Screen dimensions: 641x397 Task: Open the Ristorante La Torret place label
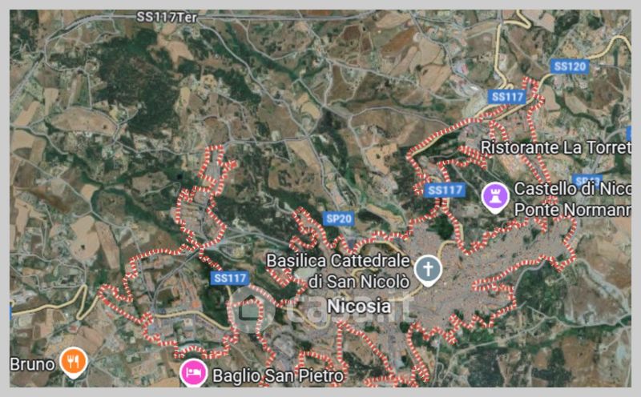coord(555,147)
